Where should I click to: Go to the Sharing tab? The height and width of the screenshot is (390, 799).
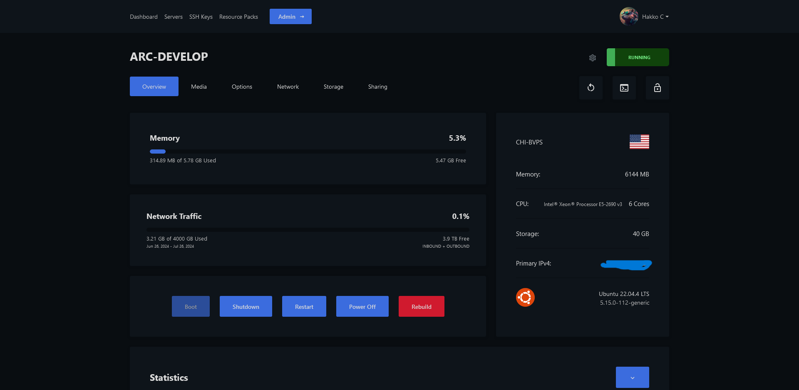point(377,87)
